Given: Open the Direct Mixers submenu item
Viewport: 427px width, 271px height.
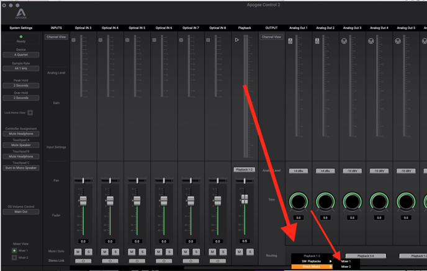Looking at the screenshot, I should click(x=312, y=267).
